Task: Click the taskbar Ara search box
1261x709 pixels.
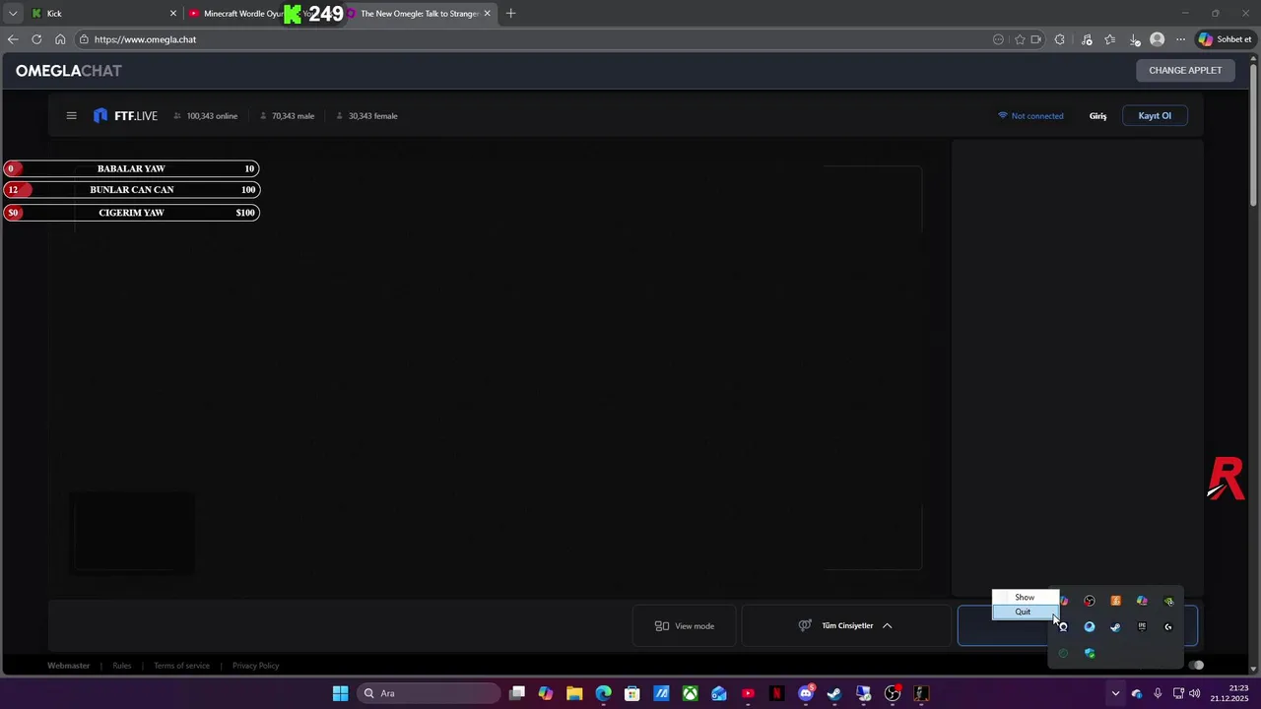Action: click(428, 693)
